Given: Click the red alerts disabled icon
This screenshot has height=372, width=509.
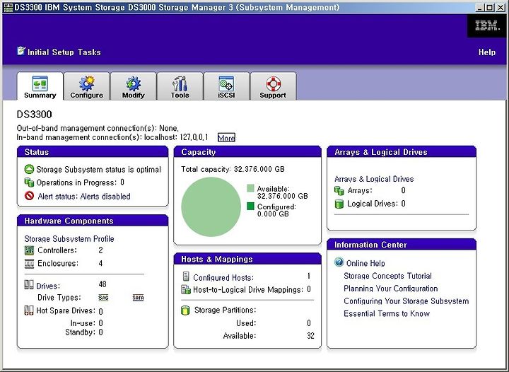Looking at the screenshot, I should tap(29, 196).
